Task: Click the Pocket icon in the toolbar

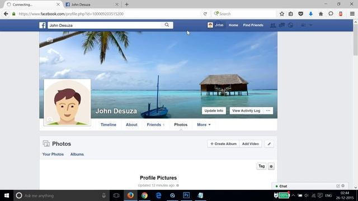Action: click(x=301, y=14)
